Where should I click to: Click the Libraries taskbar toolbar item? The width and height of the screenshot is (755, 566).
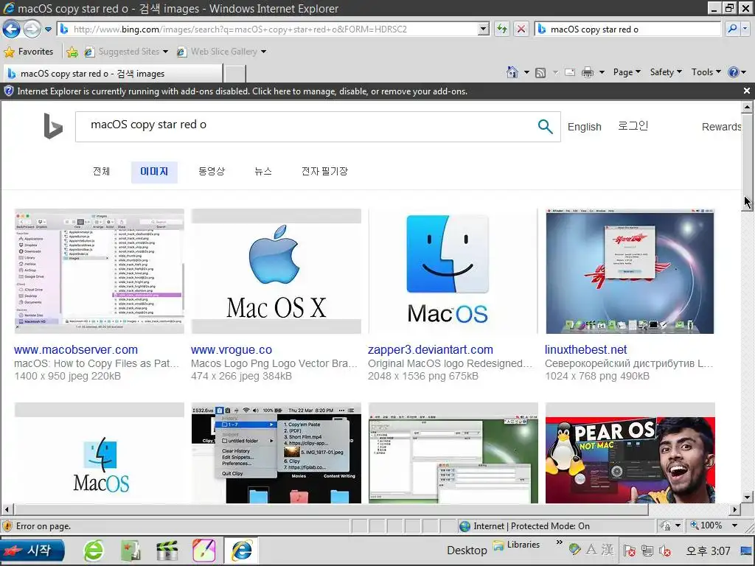click(516, 545)
